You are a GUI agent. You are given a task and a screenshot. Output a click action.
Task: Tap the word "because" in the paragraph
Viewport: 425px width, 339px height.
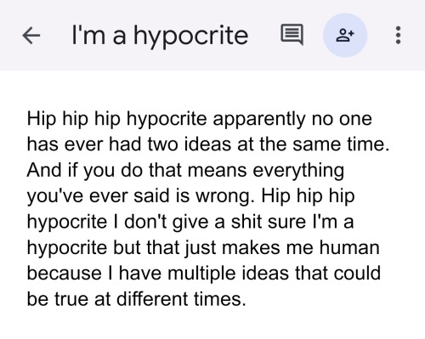pos(65,274)
